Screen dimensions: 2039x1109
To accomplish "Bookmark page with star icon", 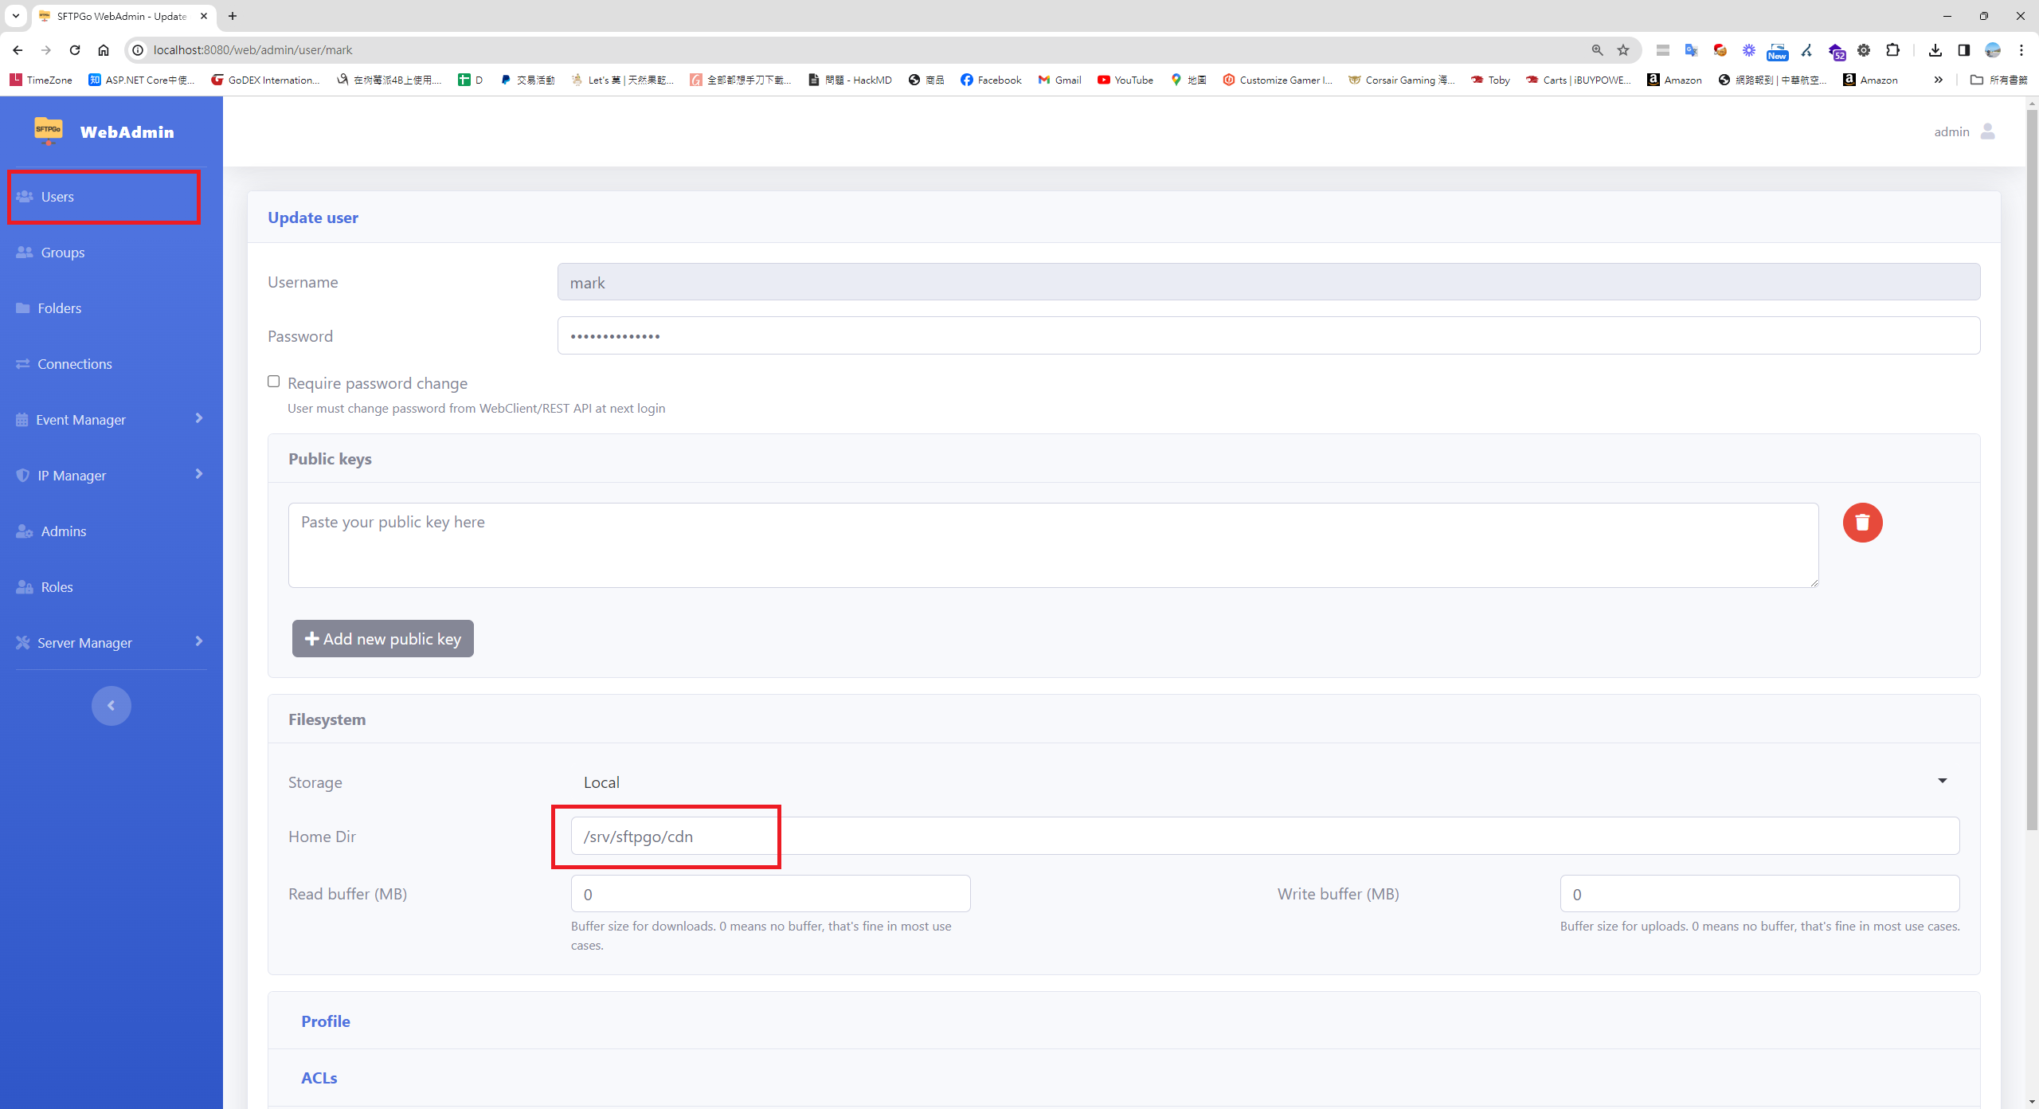I will (x=1622, y=50).
